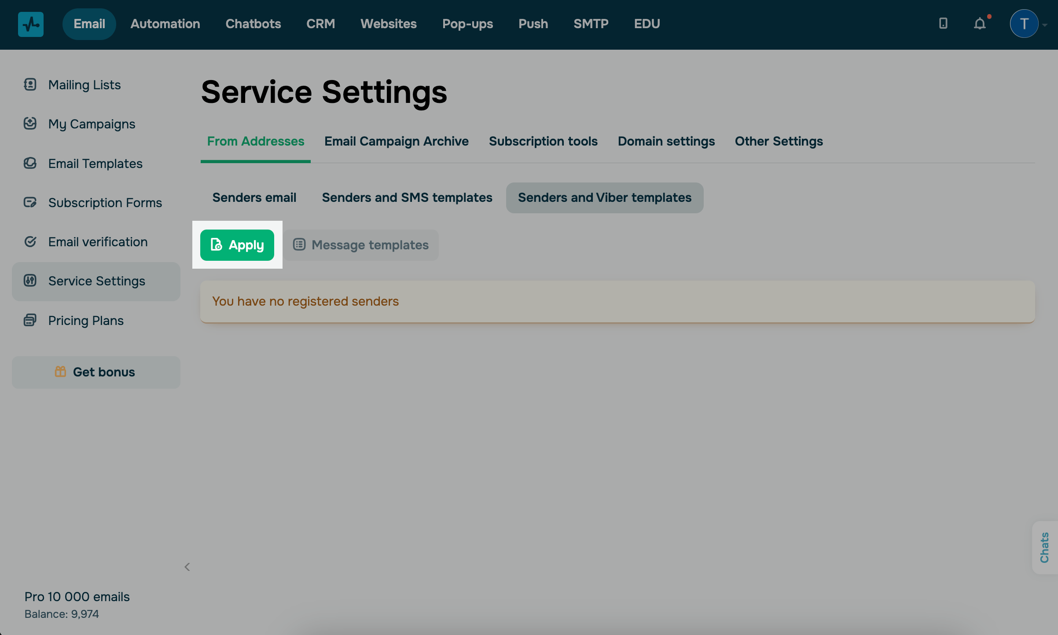1058x635 pixels.
Task: Open the notifications bell
Action: (x=980, y=24)
